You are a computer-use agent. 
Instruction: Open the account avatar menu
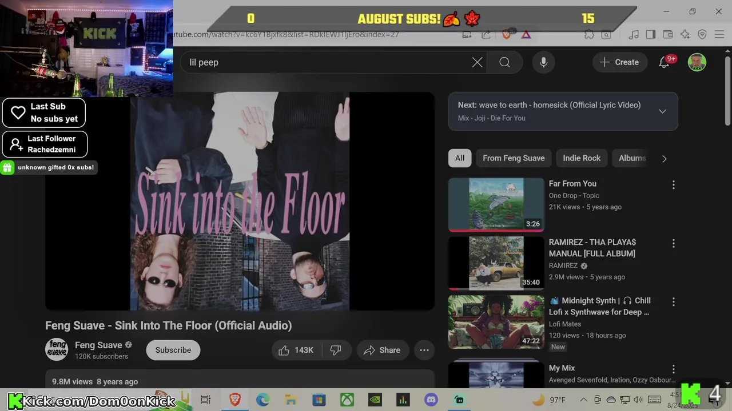tap(697, 62)
